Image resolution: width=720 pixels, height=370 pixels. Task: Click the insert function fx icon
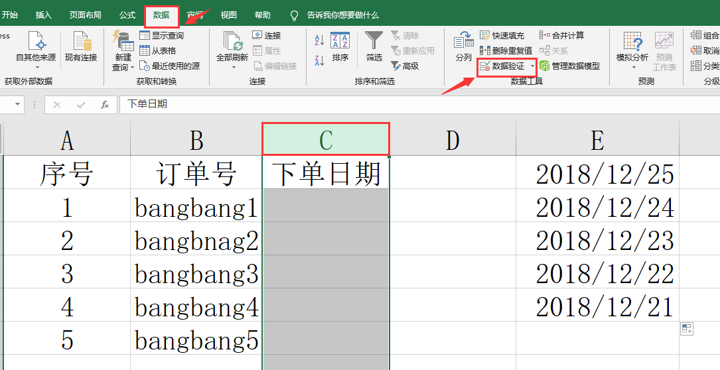[105, 105]
